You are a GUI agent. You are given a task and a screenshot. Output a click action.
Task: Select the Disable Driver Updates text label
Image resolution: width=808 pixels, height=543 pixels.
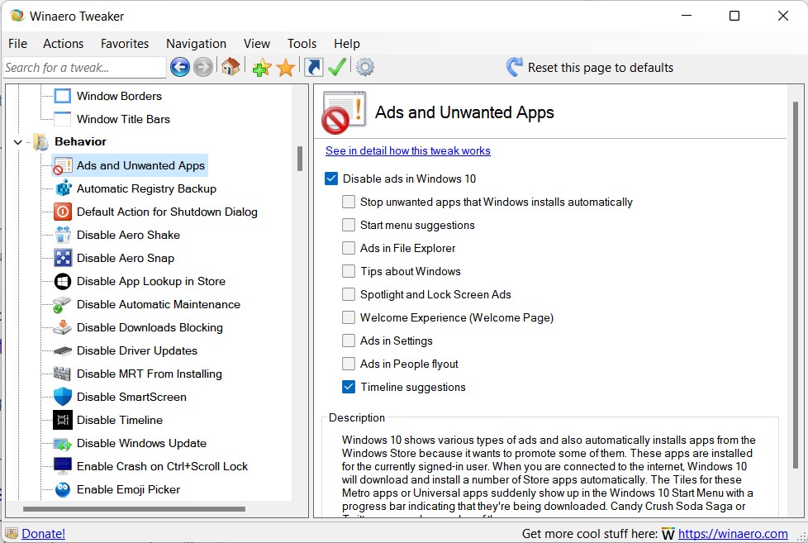(x=137, y=350)
